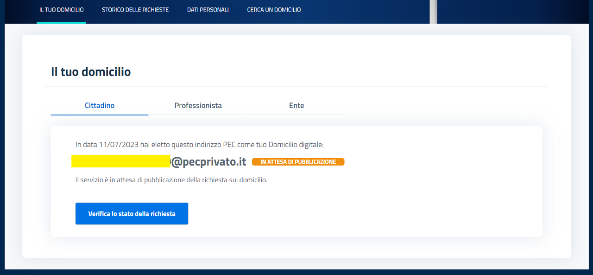Click the orange In Attesa di Pubblicazione badge
This screenshot has width=593, height=275.
click(298, 162)
